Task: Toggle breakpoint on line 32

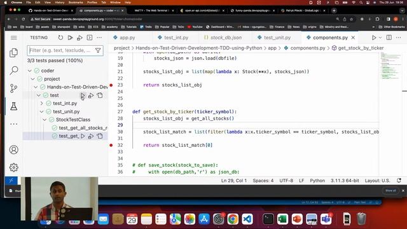Action: [x=111, y=145]
